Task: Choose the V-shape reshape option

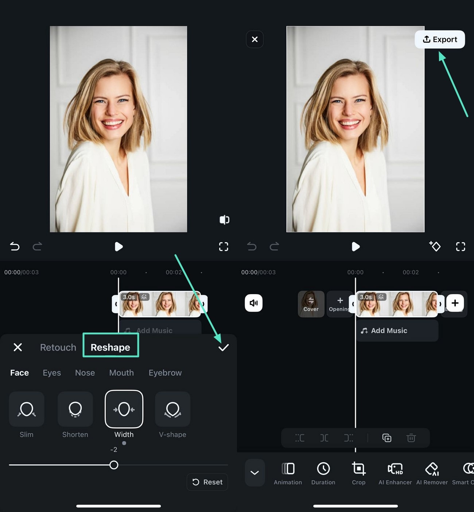Action: [172, 409]
